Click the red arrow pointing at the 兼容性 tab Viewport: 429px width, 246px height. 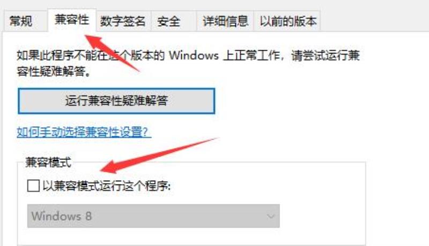pos(112,53)
